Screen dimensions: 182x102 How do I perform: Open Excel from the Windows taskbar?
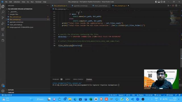tap(91, 99)
